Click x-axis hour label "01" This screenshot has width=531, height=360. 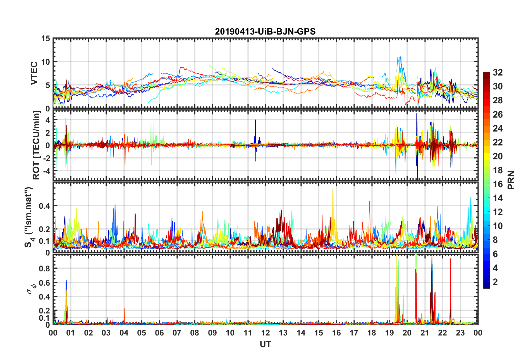coord(71,333)
